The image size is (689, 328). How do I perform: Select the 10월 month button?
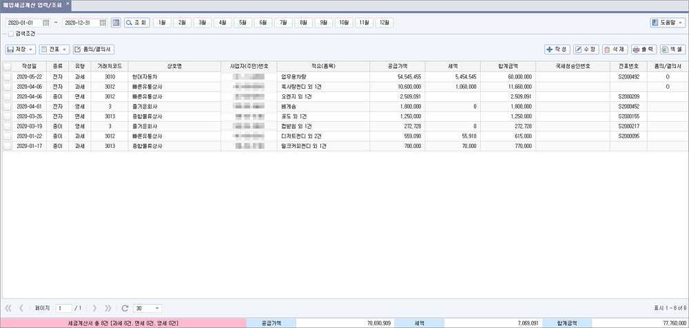point(344,23)
